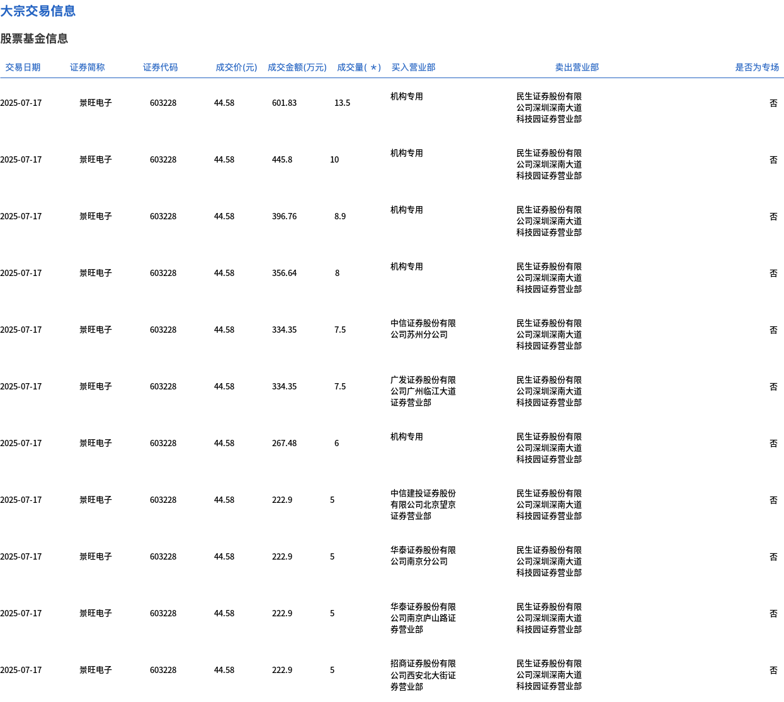Screen dimensions: 784x702
Task: Click the 是否为专场 column header
Action: 757,67
